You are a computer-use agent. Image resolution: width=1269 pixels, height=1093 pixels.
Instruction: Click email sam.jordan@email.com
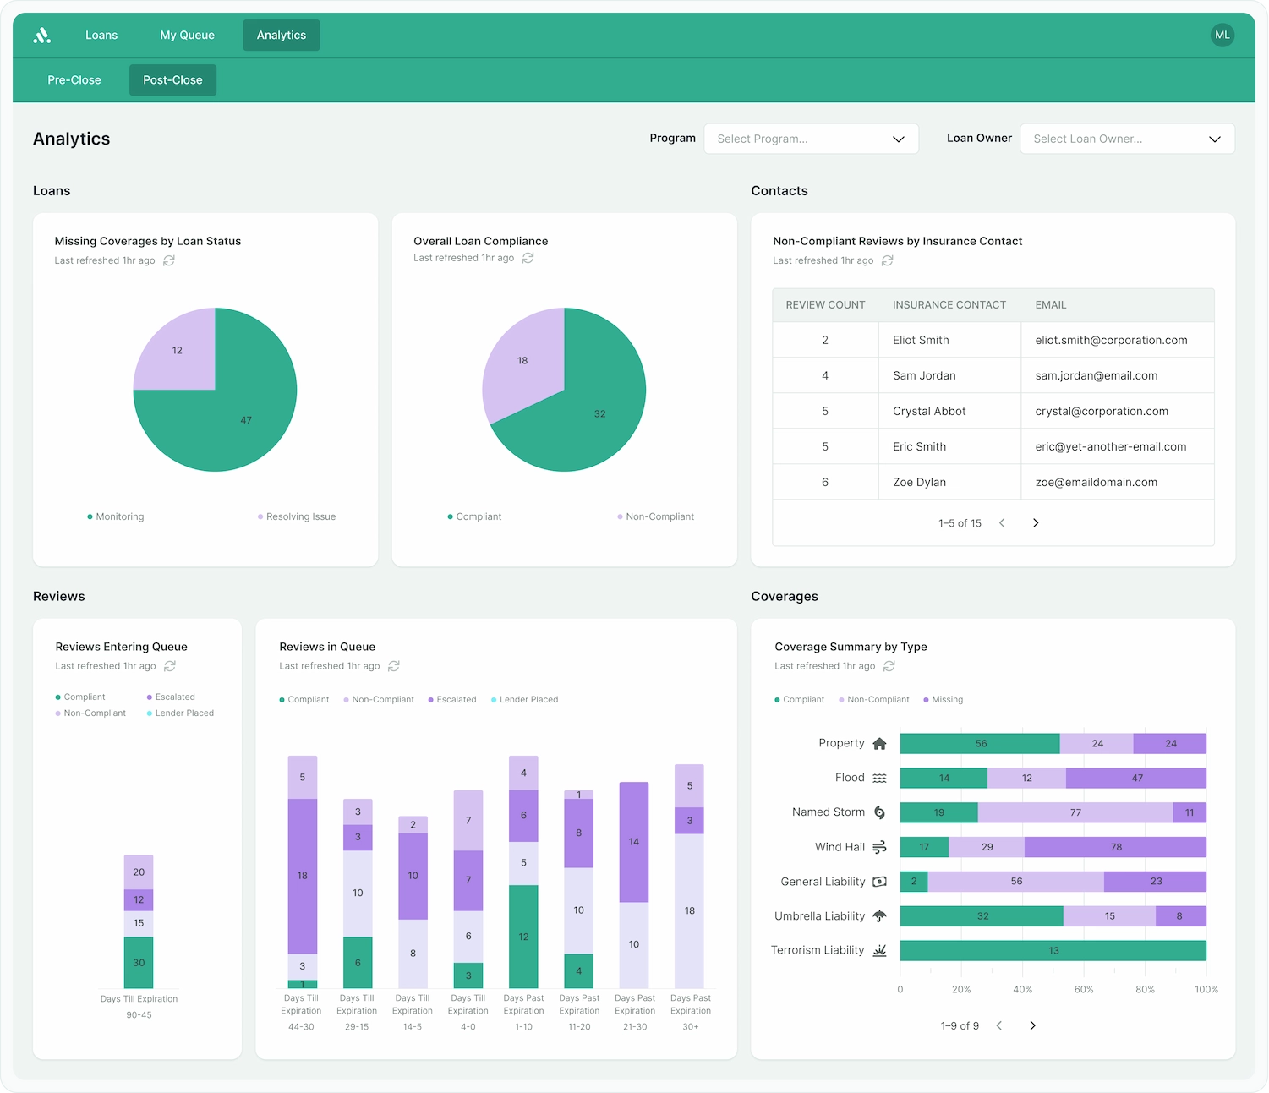pos(1097,375)
